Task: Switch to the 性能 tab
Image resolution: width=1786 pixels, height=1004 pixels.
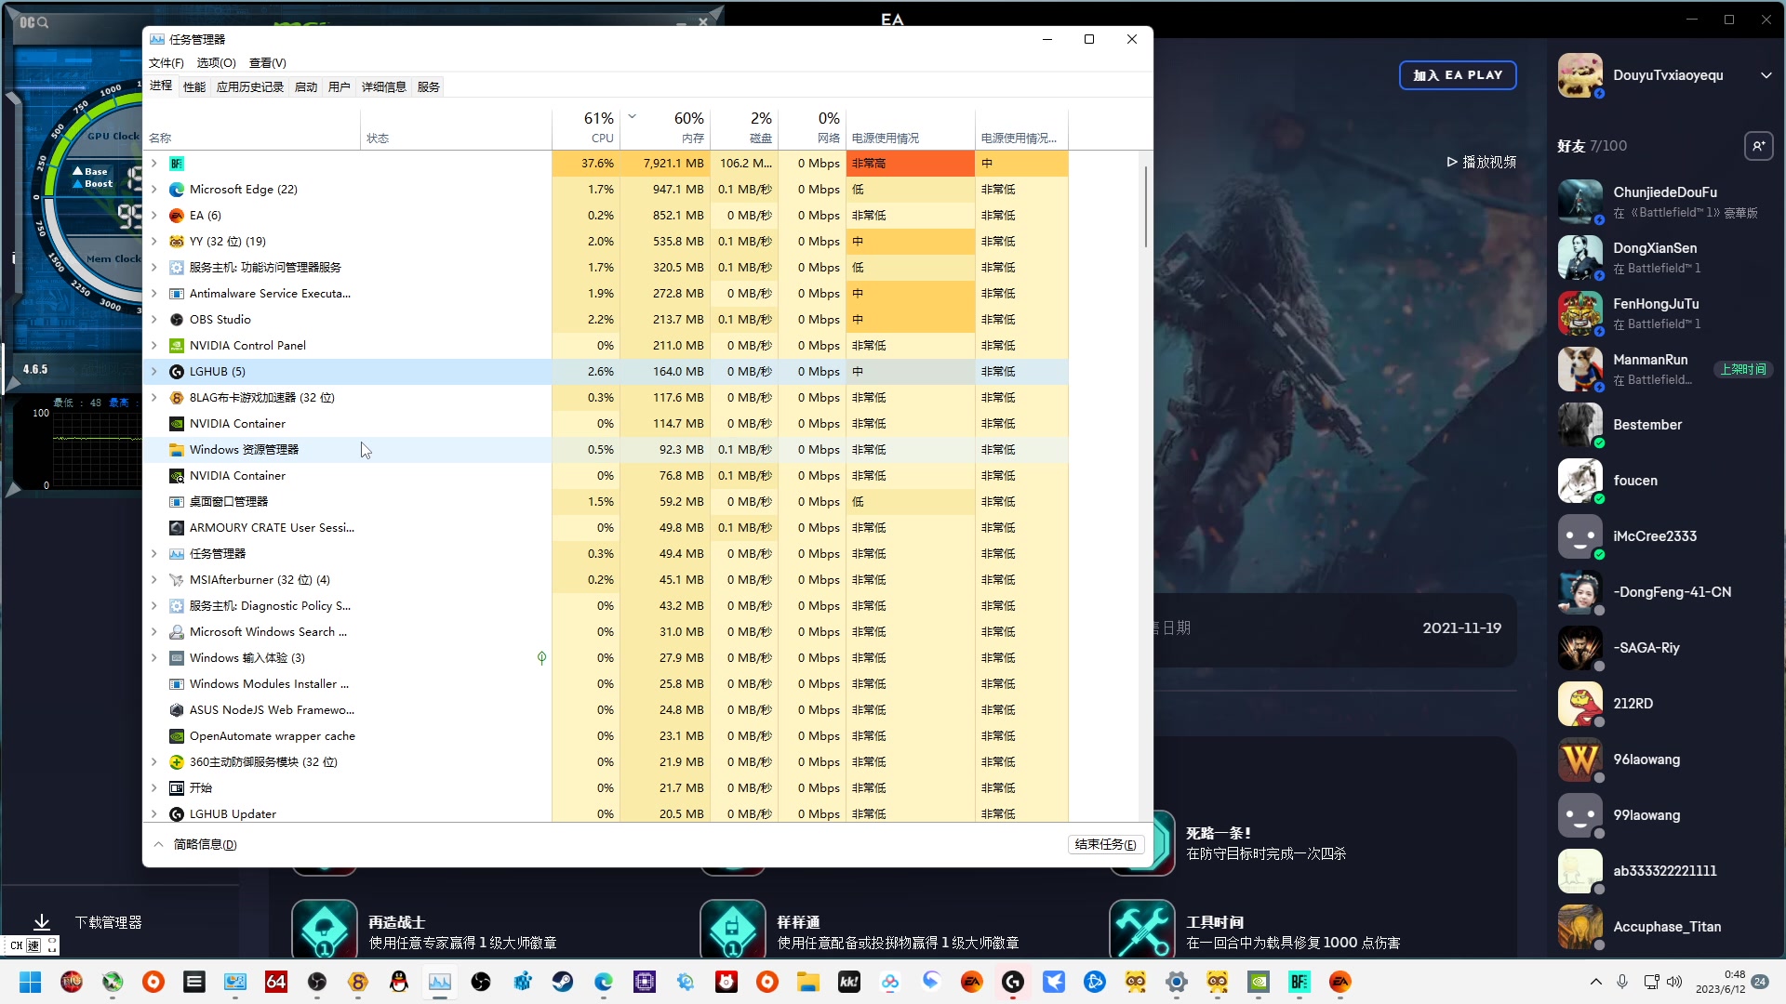Action: (x=194, y=87)
